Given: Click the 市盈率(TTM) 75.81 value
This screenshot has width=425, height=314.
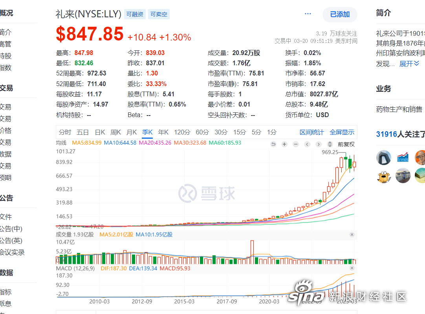Looking at the screenshot, I should click(256, 73).
